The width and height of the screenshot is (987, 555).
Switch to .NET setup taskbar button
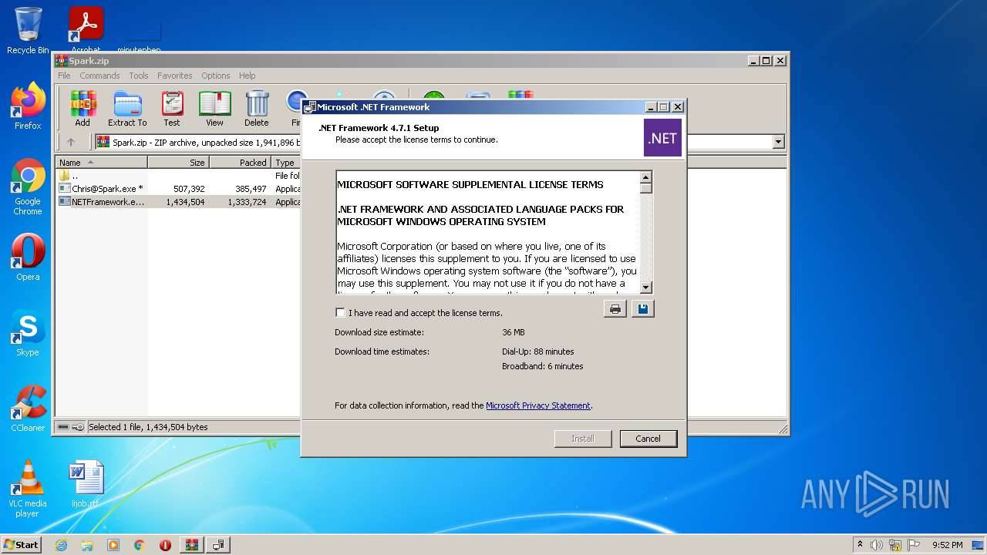click(x=219, y=545)
